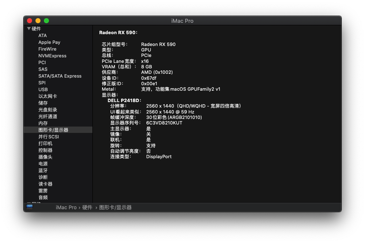Click the 30位彩色 (ARGB2101010) value
This screenshot has width=365, height=243.
click(174, 118)
